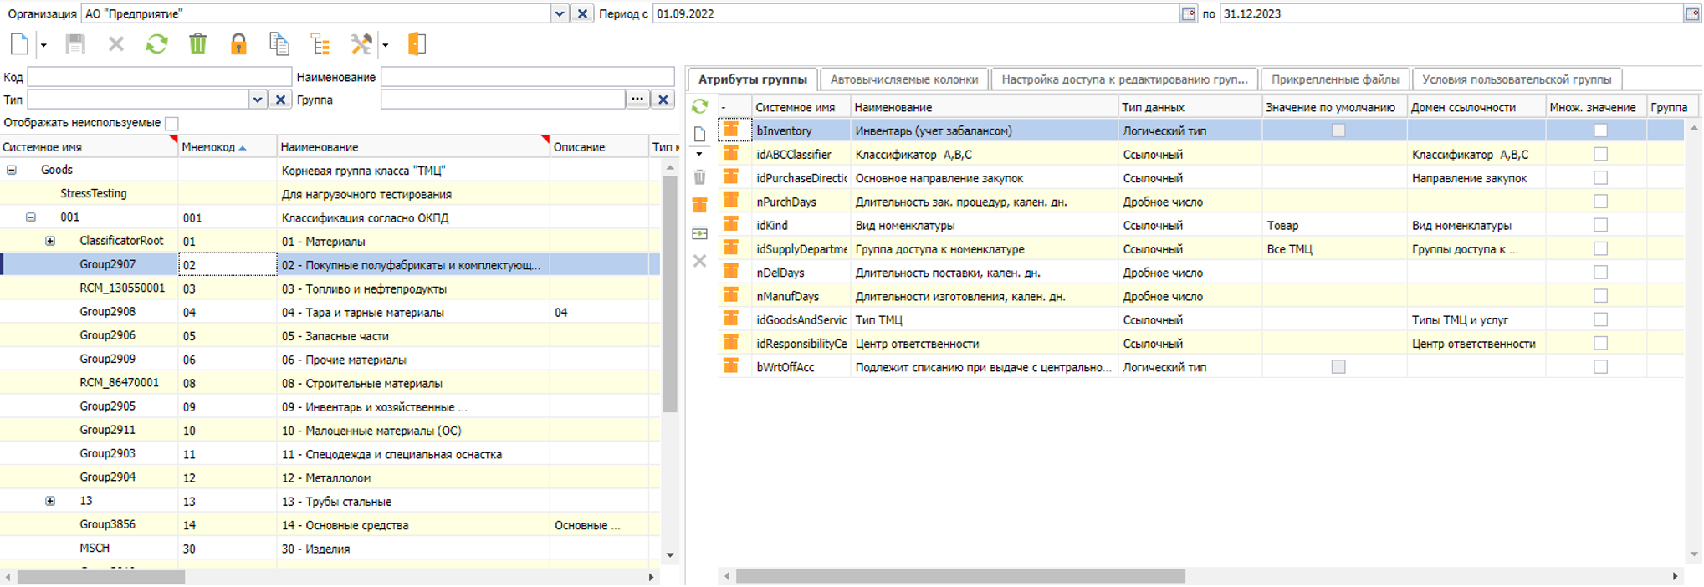Collapse the Goods root tree node

12,170
